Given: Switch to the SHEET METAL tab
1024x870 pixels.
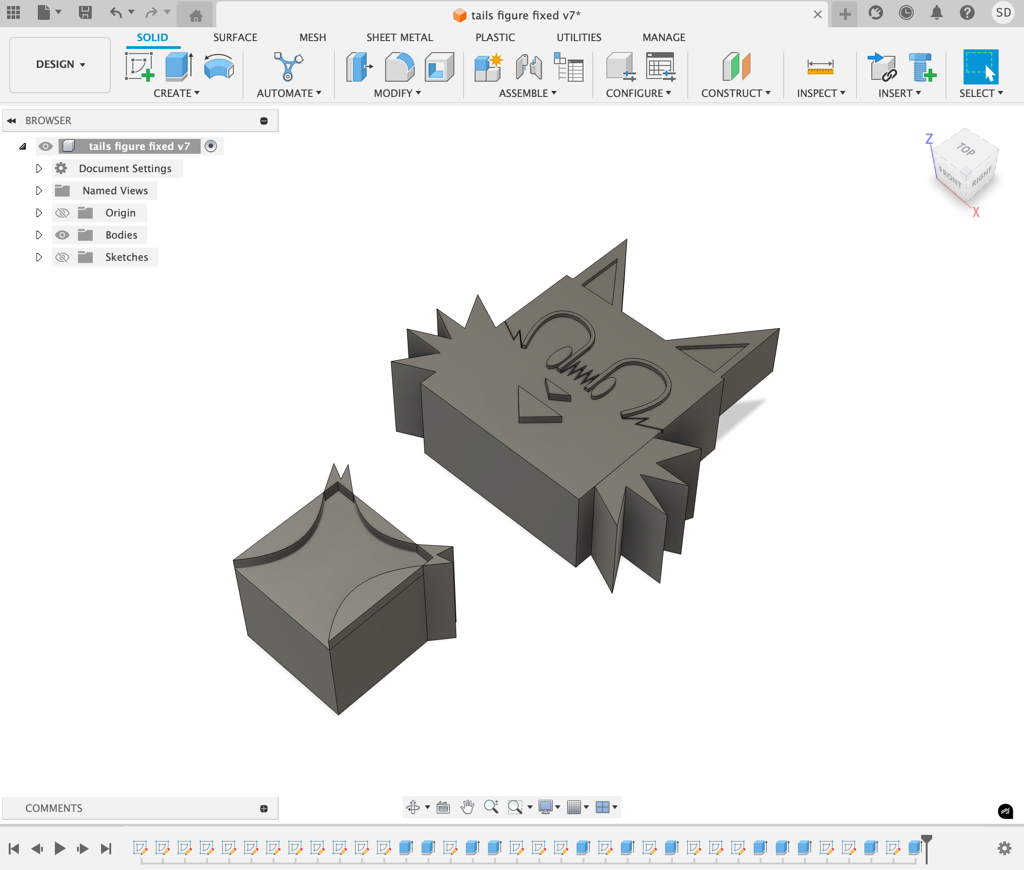Looking at the screenshot, I should tap(399, 37).
